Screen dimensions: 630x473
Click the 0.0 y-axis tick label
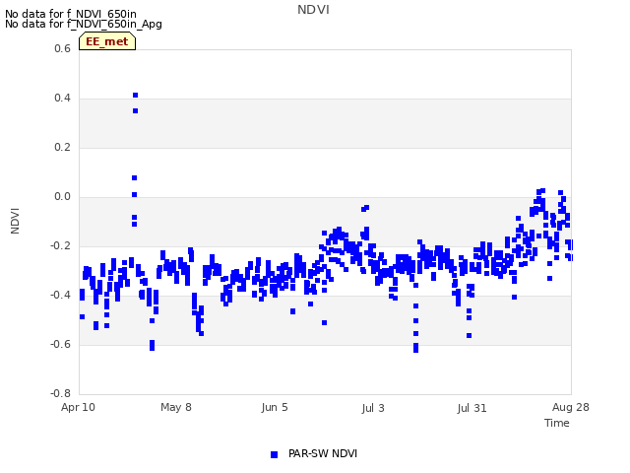point(62,197)
